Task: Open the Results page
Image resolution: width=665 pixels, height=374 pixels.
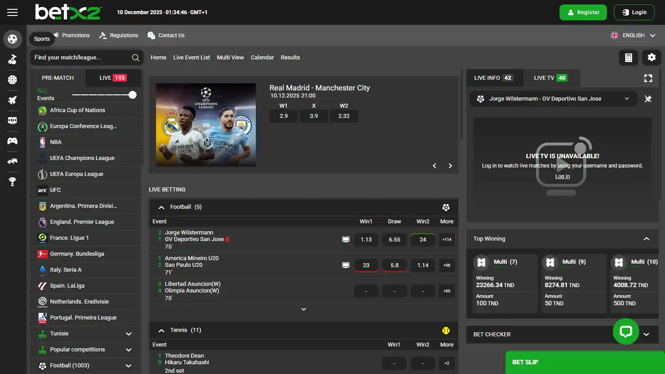Action: (290, 58)
